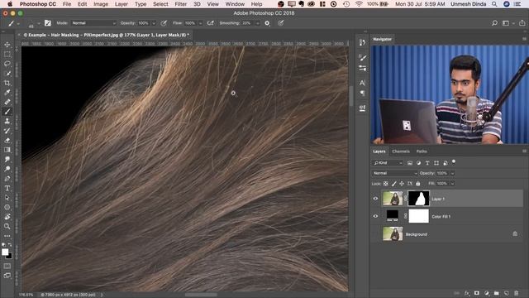Switch to the Channels tab
This screenshot has height=298, width=529.
(401, 151)
